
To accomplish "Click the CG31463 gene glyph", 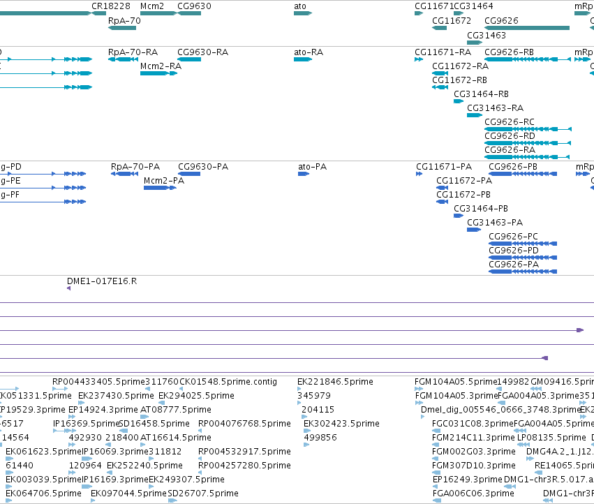I will pos(474,43).
